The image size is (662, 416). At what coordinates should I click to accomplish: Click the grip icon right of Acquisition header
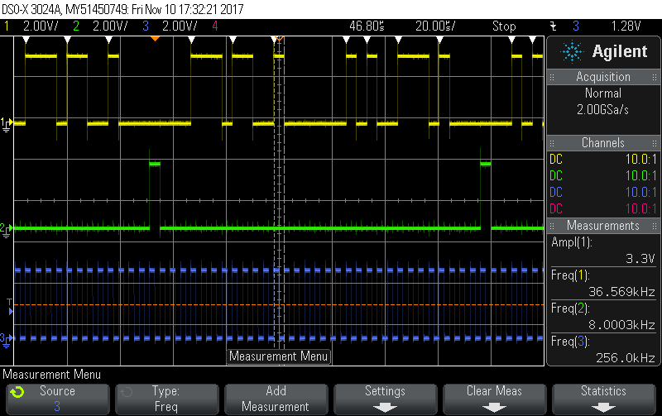click(x=655, y=77)
